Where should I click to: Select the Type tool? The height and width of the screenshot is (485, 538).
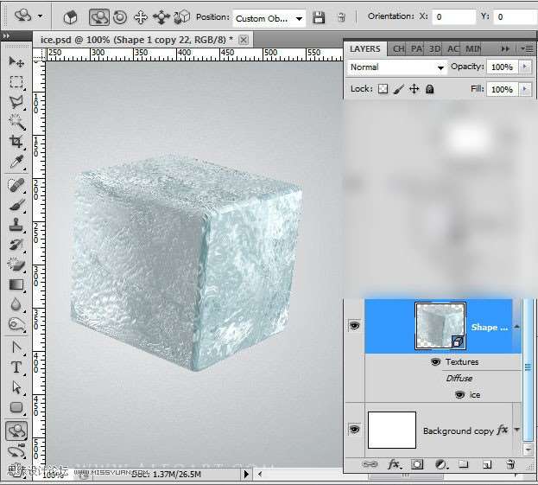pos(16,367)
